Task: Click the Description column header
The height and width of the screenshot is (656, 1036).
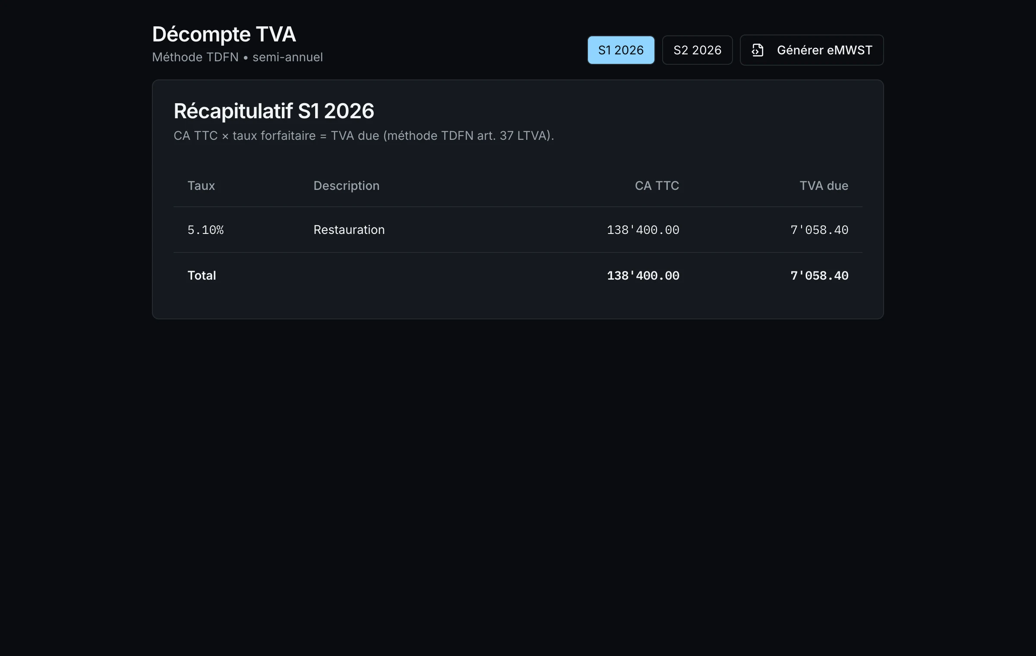Action: click(x=346, y=186)
